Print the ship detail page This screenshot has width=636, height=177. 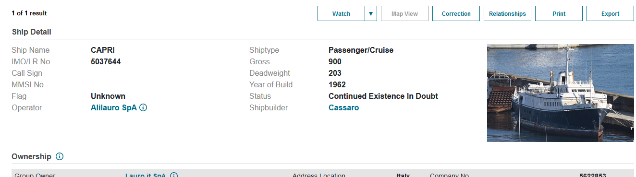559,13
